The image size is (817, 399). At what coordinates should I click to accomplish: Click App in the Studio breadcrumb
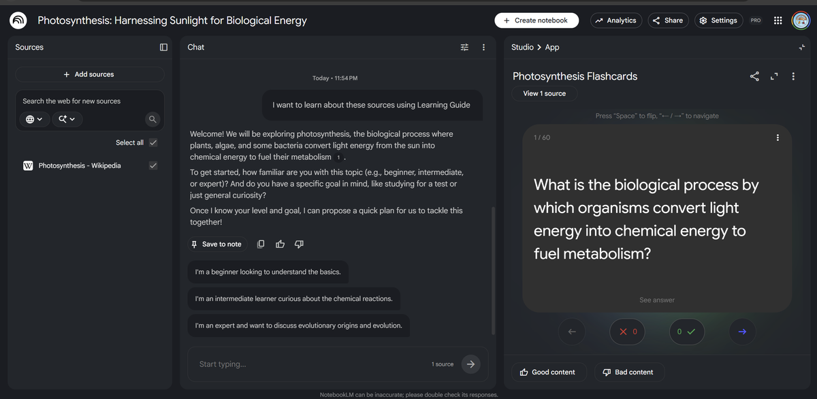pyautogui.click(x=552, y=47)
